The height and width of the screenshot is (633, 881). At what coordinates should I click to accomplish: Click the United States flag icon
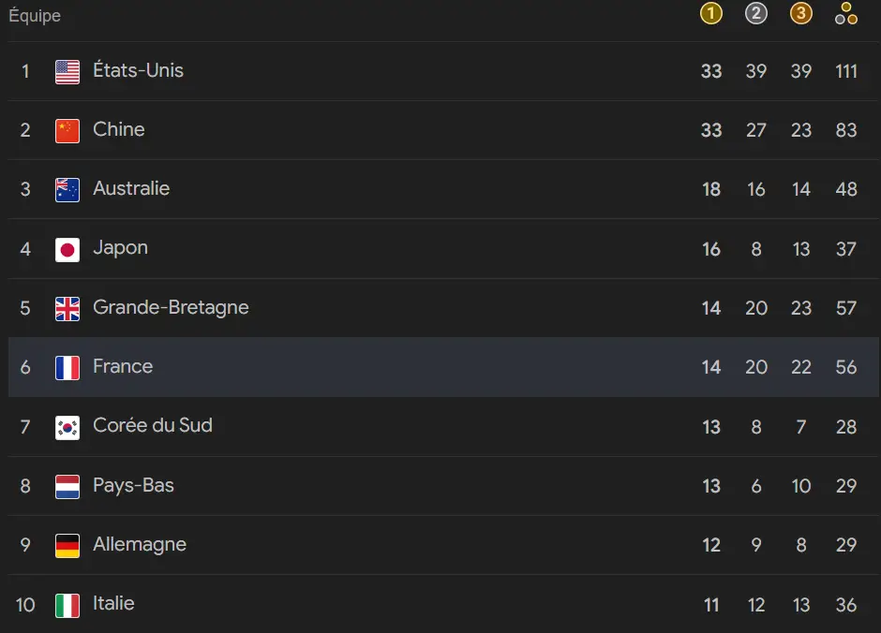[x=67, y=71]
